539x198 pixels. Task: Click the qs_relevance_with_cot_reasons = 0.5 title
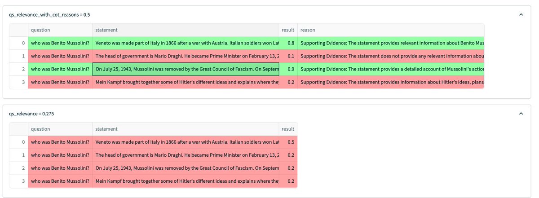49,15
